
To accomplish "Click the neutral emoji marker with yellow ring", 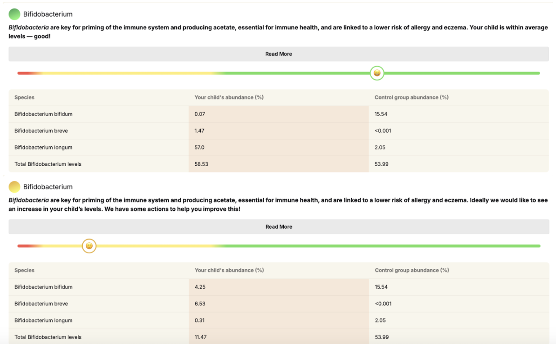I will tap(89, 246).
